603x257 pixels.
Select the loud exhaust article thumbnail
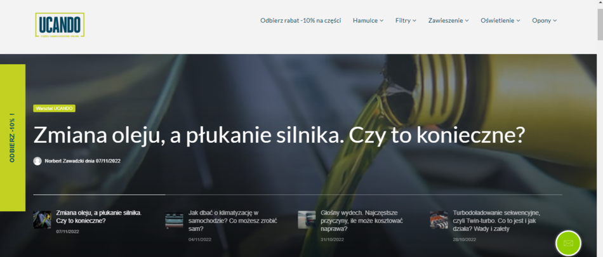pyautogui.click(x=307, y=220)
